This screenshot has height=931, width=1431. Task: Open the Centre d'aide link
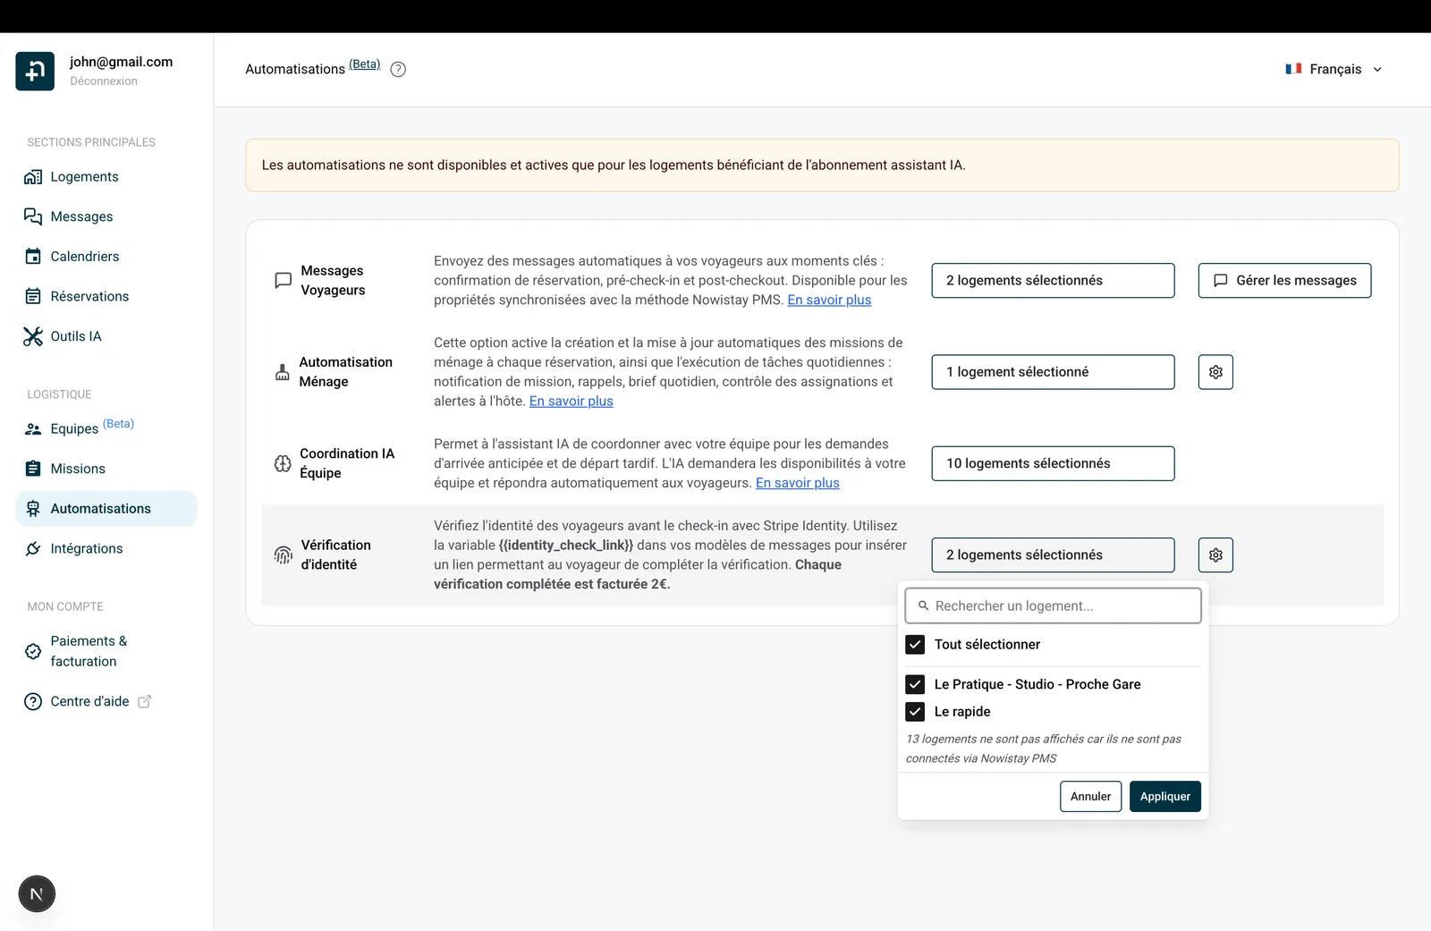[89, 702]
